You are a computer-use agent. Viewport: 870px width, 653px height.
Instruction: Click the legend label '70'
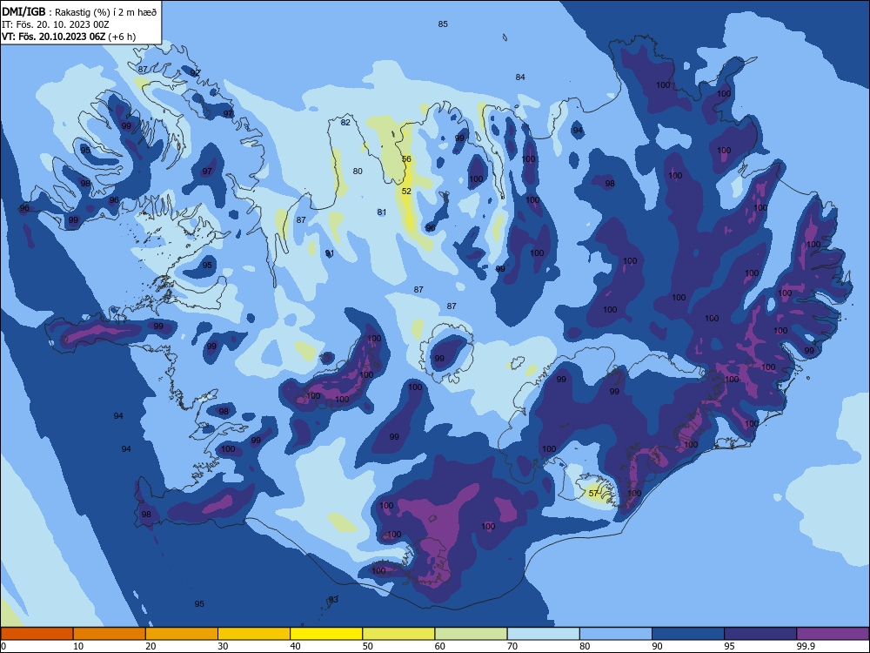(x=512, y=646)
